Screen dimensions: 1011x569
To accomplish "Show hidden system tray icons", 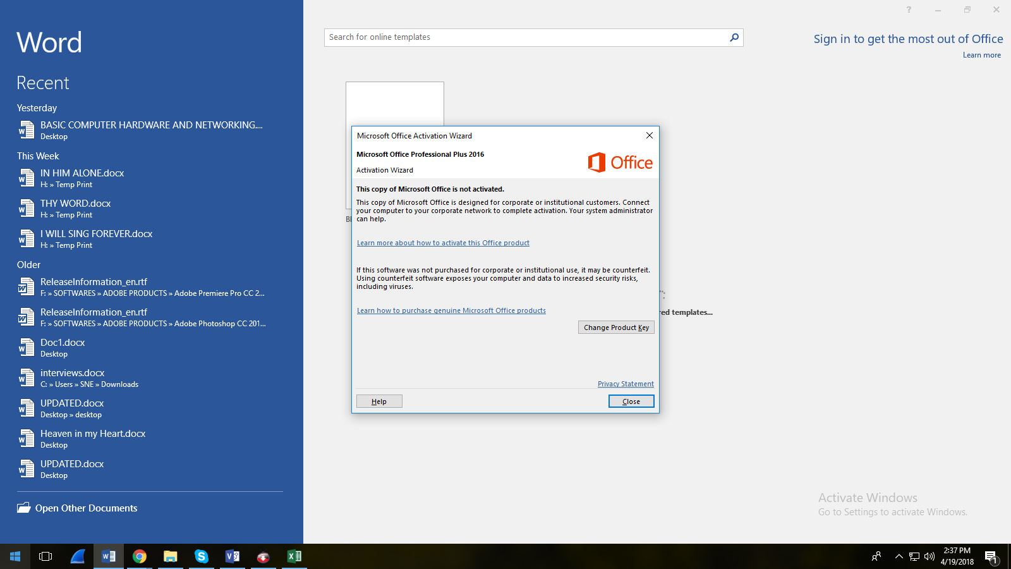I will (899, 556).
